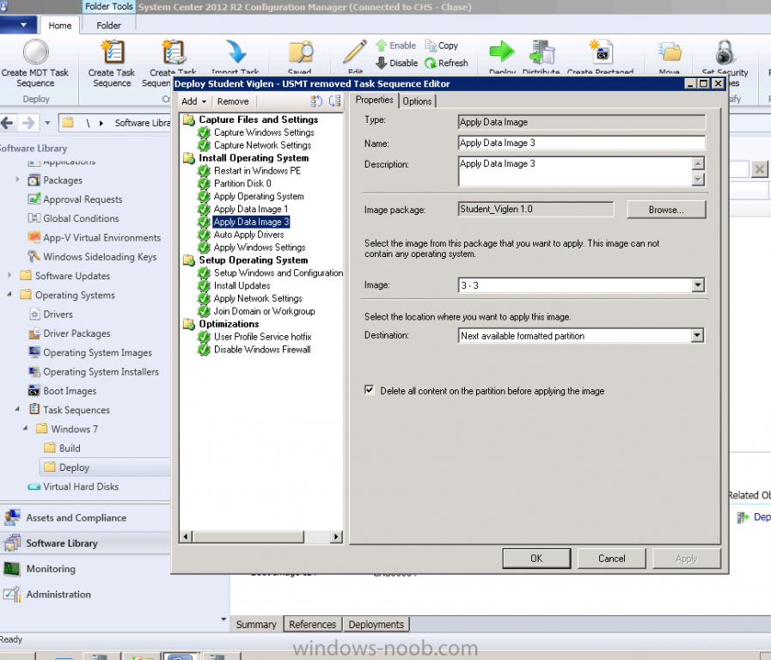Click the back navigation arrow
Viewport: 771px width, 660px height.
pos(8,123)
